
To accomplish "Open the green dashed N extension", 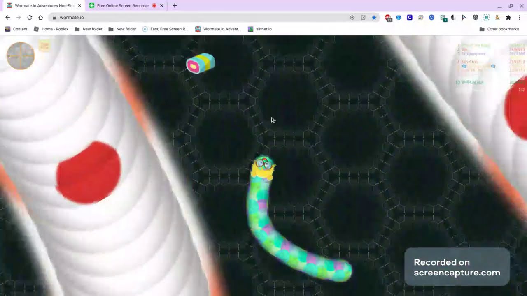I will [486, 18].
